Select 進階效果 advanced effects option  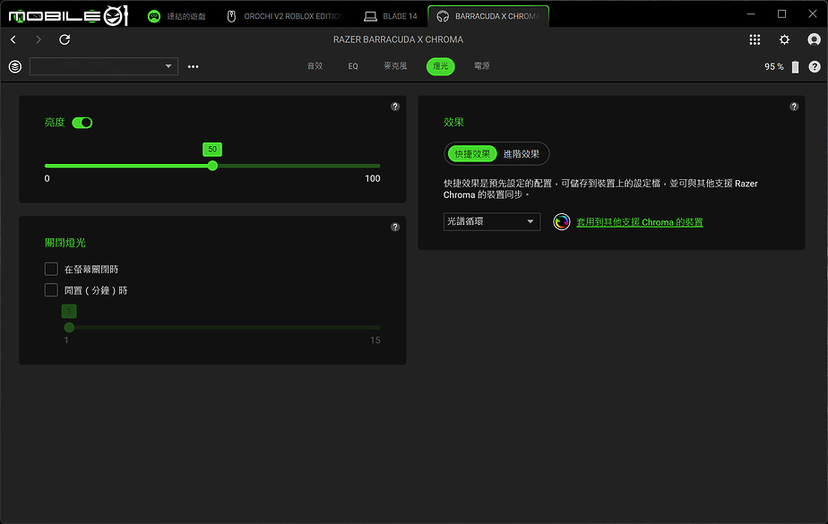[522, 153]
